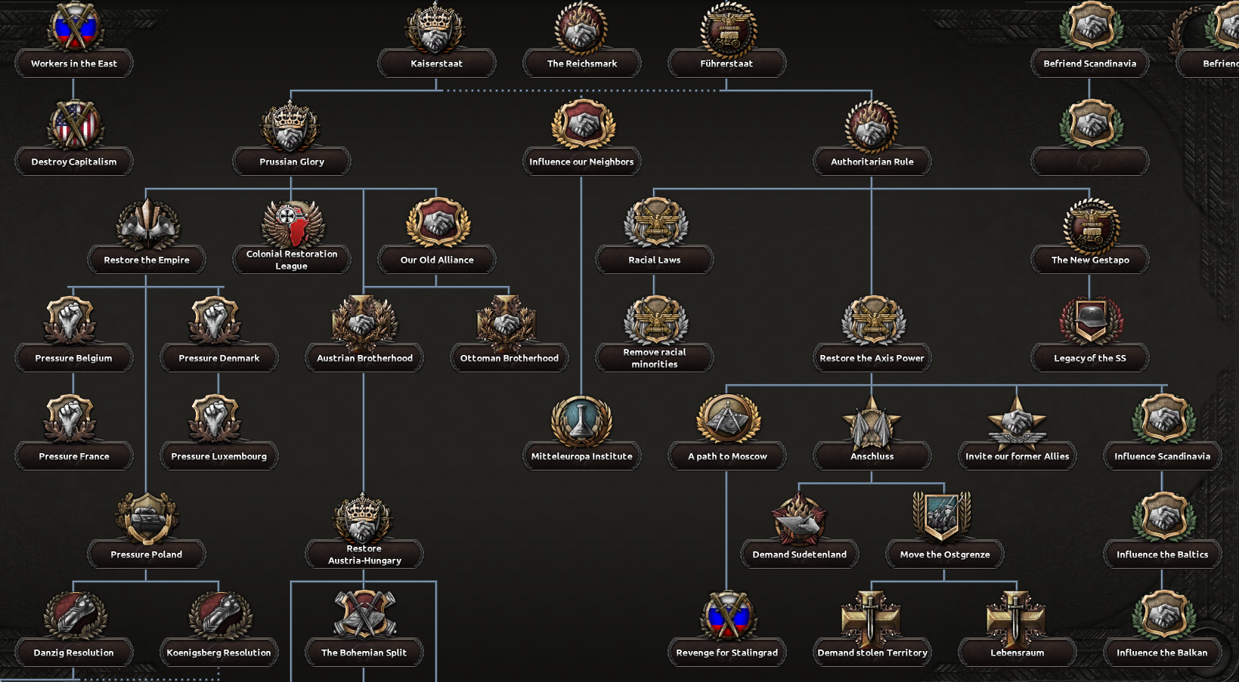Click the Influence the Baltics handshake icon
The image size is (1239, 682).
(1163, 518)
